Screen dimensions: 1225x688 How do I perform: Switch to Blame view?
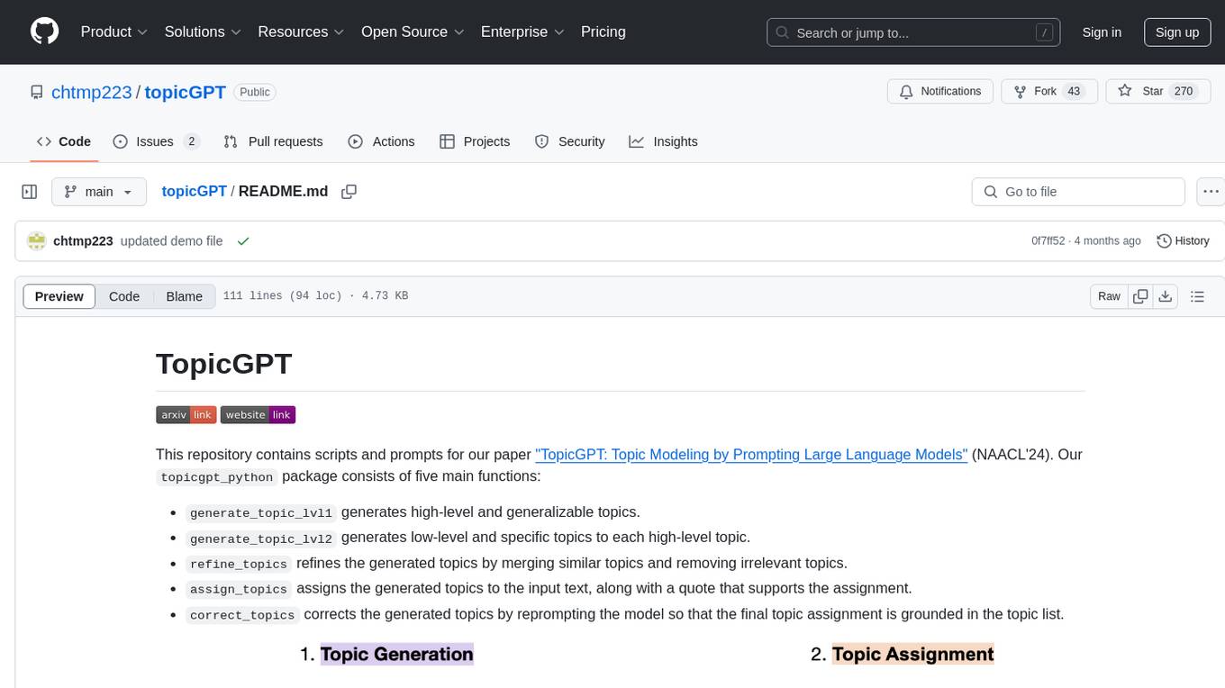click(x=184, y=296)
